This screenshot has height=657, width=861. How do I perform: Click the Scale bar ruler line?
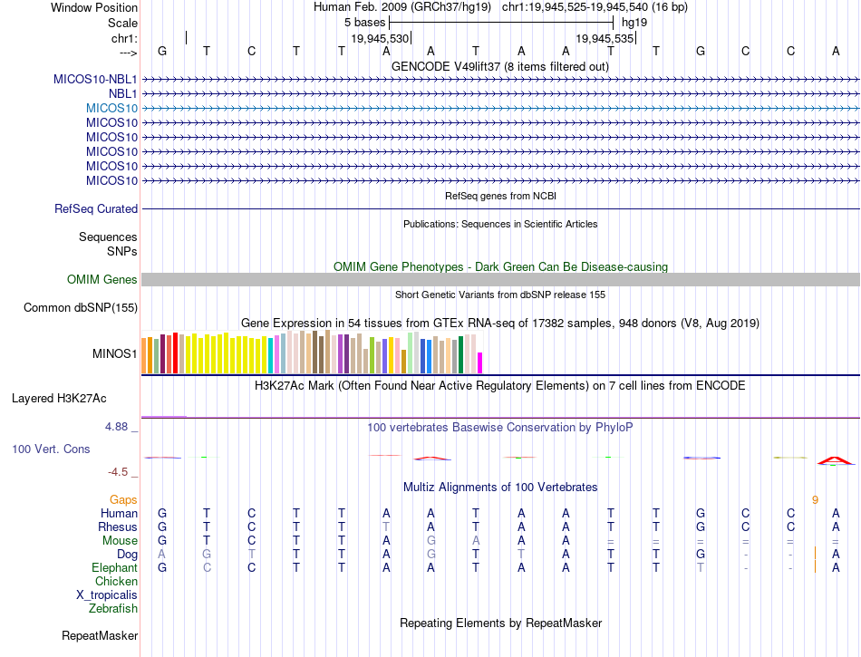tap(501, 23)
